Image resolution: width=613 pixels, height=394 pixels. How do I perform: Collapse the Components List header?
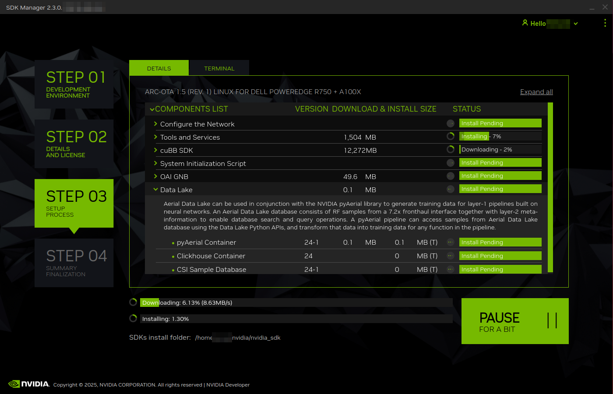[x=152, y=109]
